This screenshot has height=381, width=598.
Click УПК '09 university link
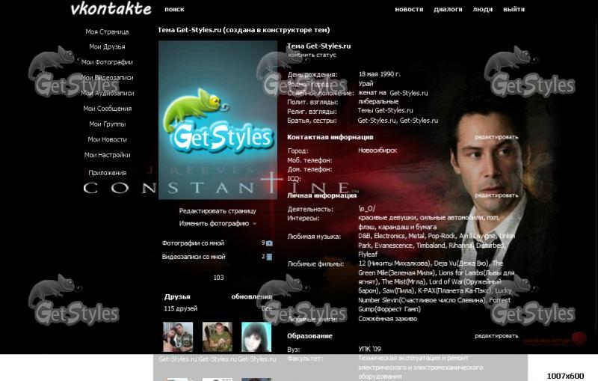[369, 349]
